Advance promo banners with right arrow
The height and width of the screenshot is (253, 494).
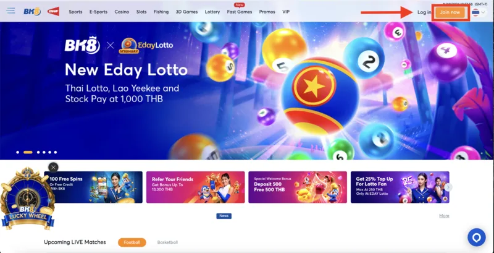pos(448,187)
